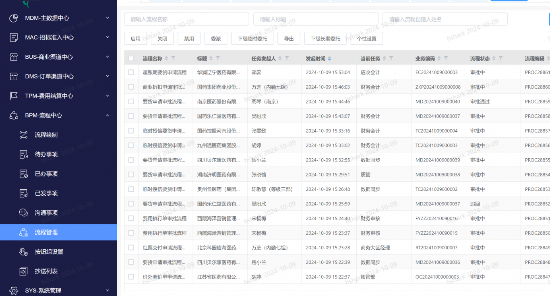Expand SYS-系统管理 menu chevron
Viewport: 550px width, 296px height.
[x=108, y=290]
